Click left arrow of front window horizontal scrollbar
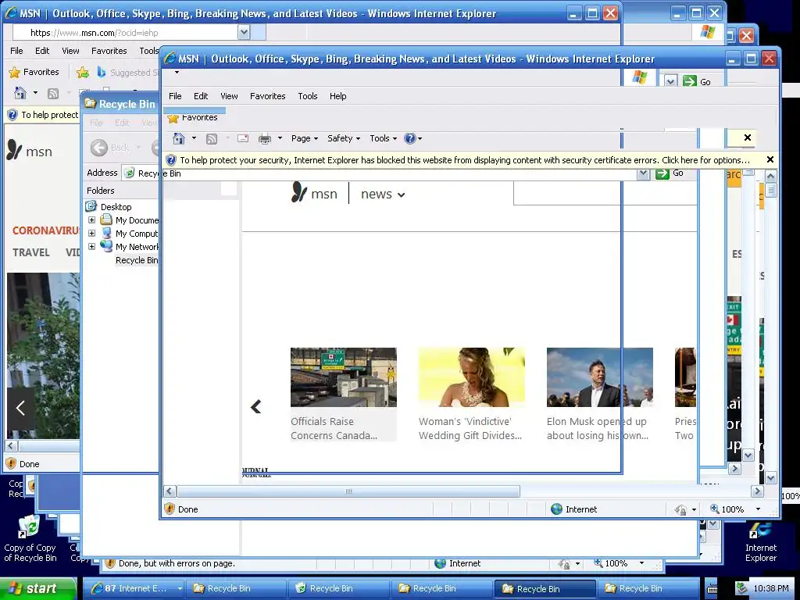 click(170, 491)
